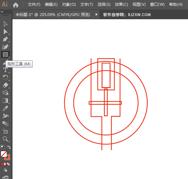Apply Gradient mode button
188x179 pixels.
tap(5, 164)
